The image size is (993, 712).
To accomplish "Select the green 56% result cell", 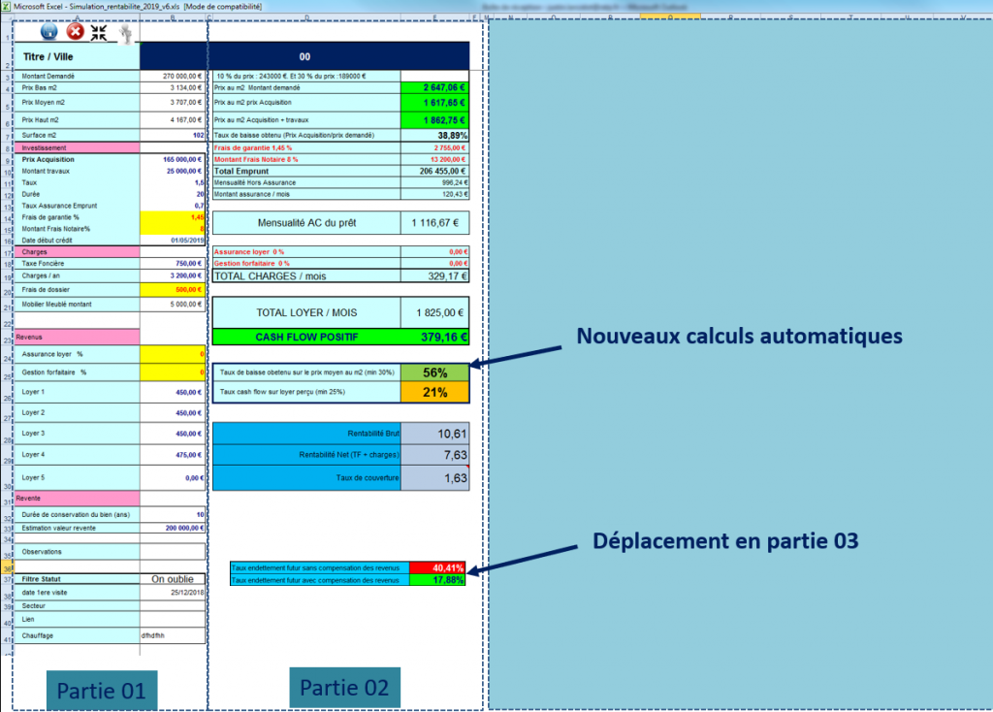I will 434,372.
